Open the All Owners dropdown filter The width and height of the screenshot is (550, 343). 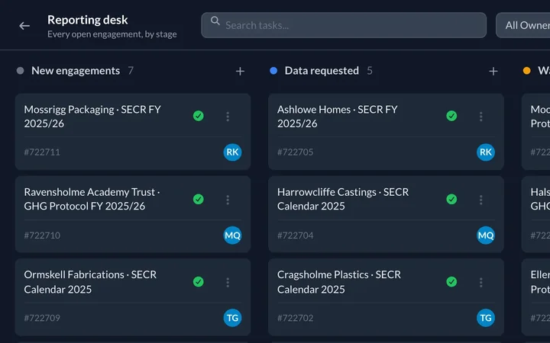click(522, 25)
